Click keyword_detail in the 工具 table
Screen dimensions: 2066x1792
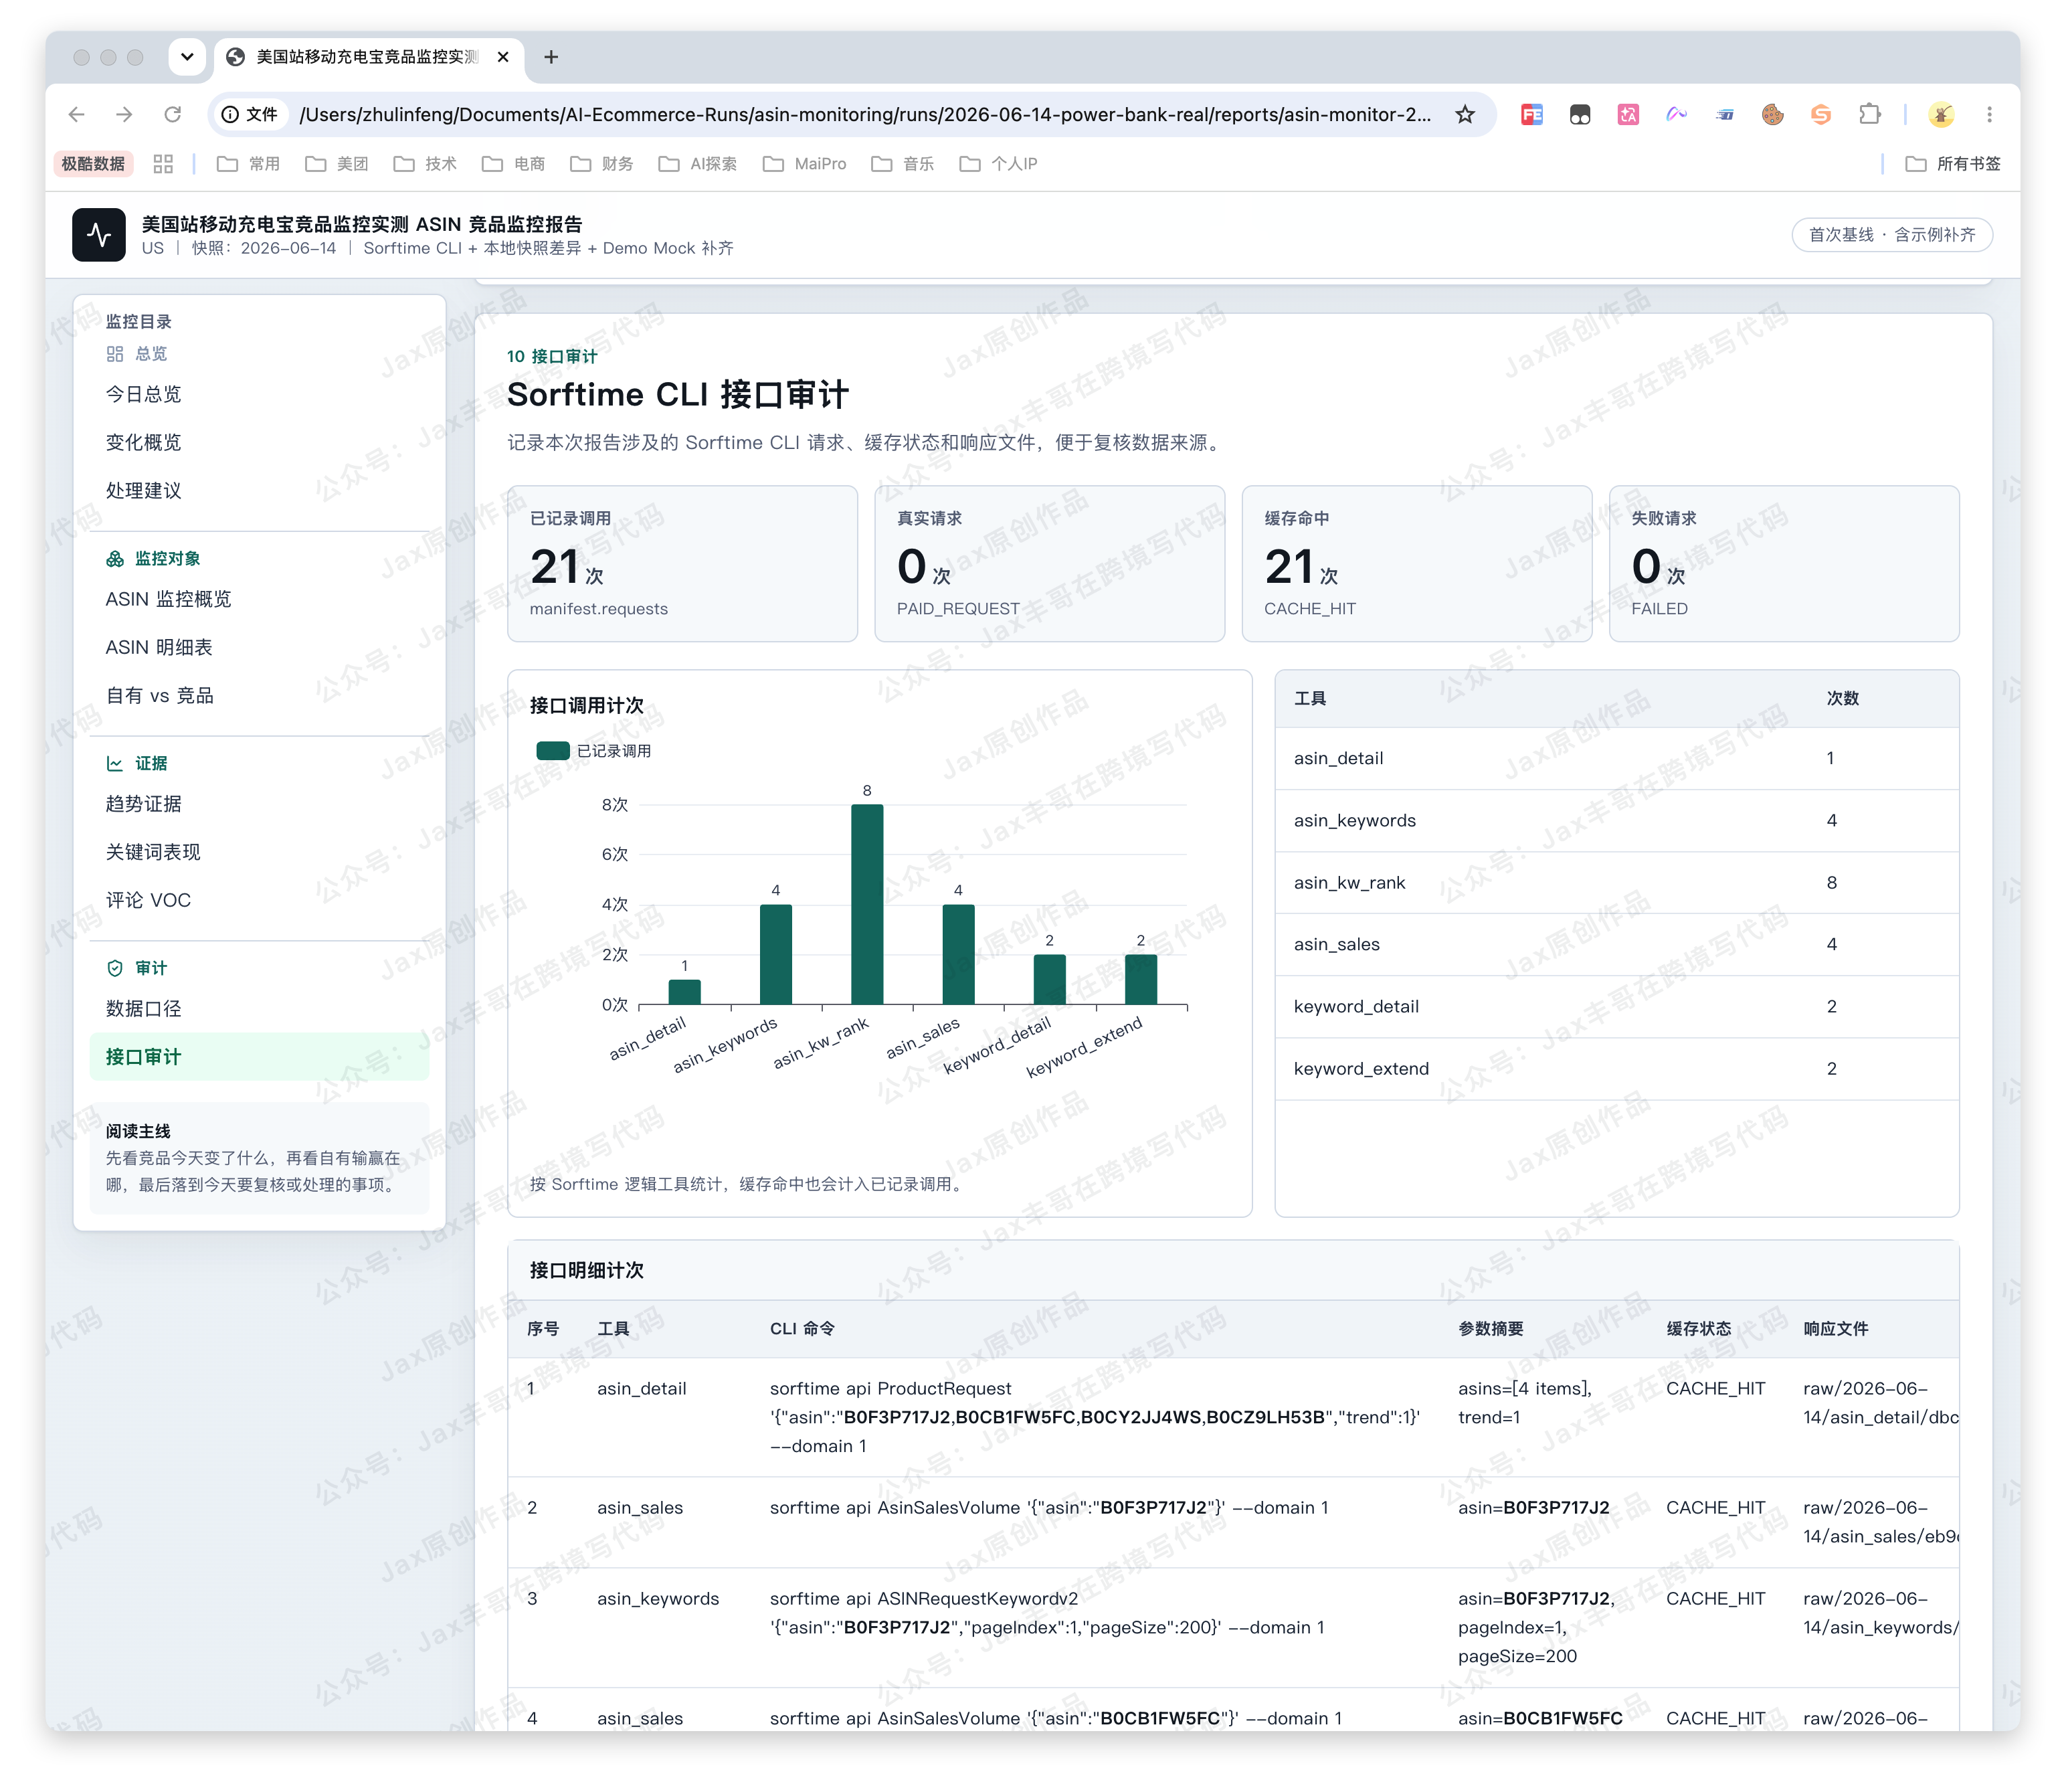1356,1007
